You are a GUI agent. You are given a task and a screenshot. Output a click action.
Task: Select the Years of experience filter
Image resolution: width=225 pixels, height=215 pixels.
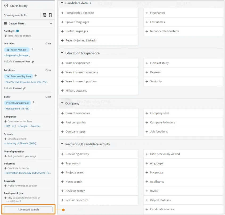78,63
